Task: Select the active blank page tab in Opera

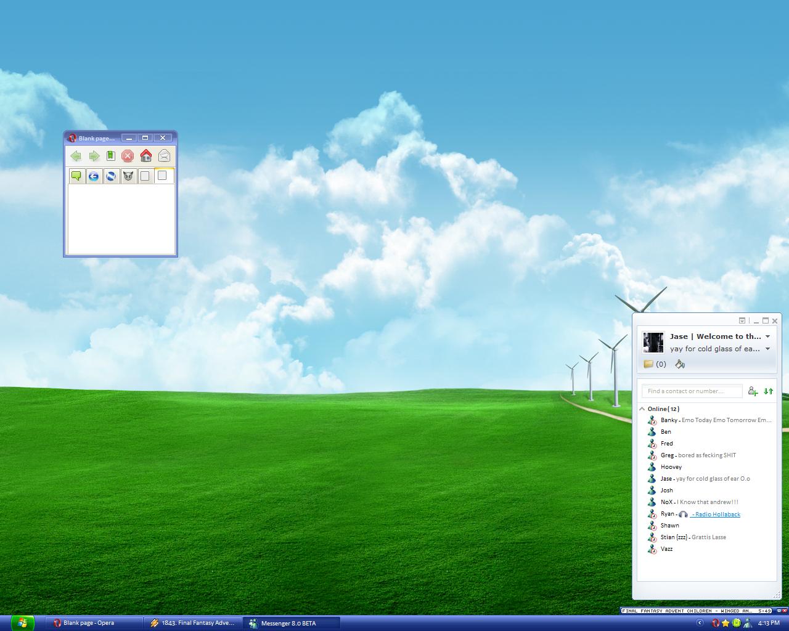Action: 163,176
